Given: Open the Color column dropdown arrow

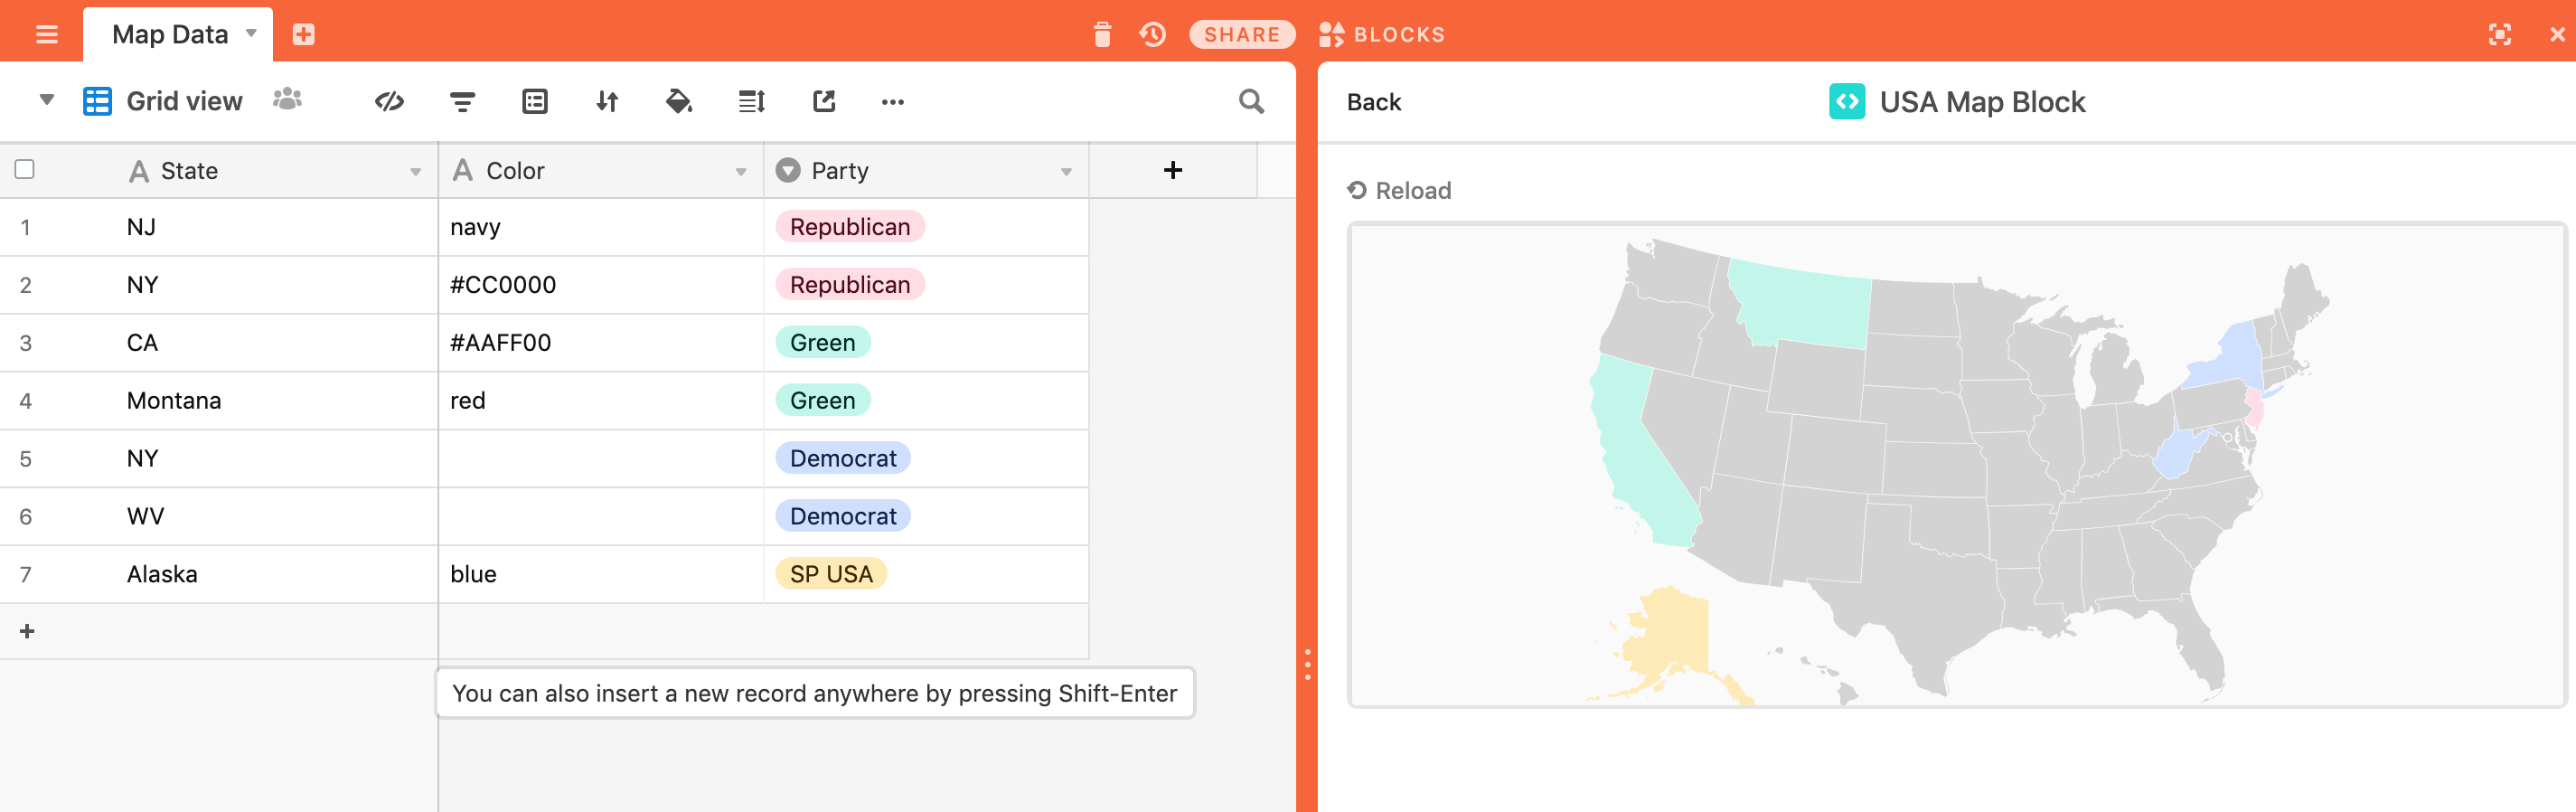Looking at the screenshot, I should click(x=741, y=172).
